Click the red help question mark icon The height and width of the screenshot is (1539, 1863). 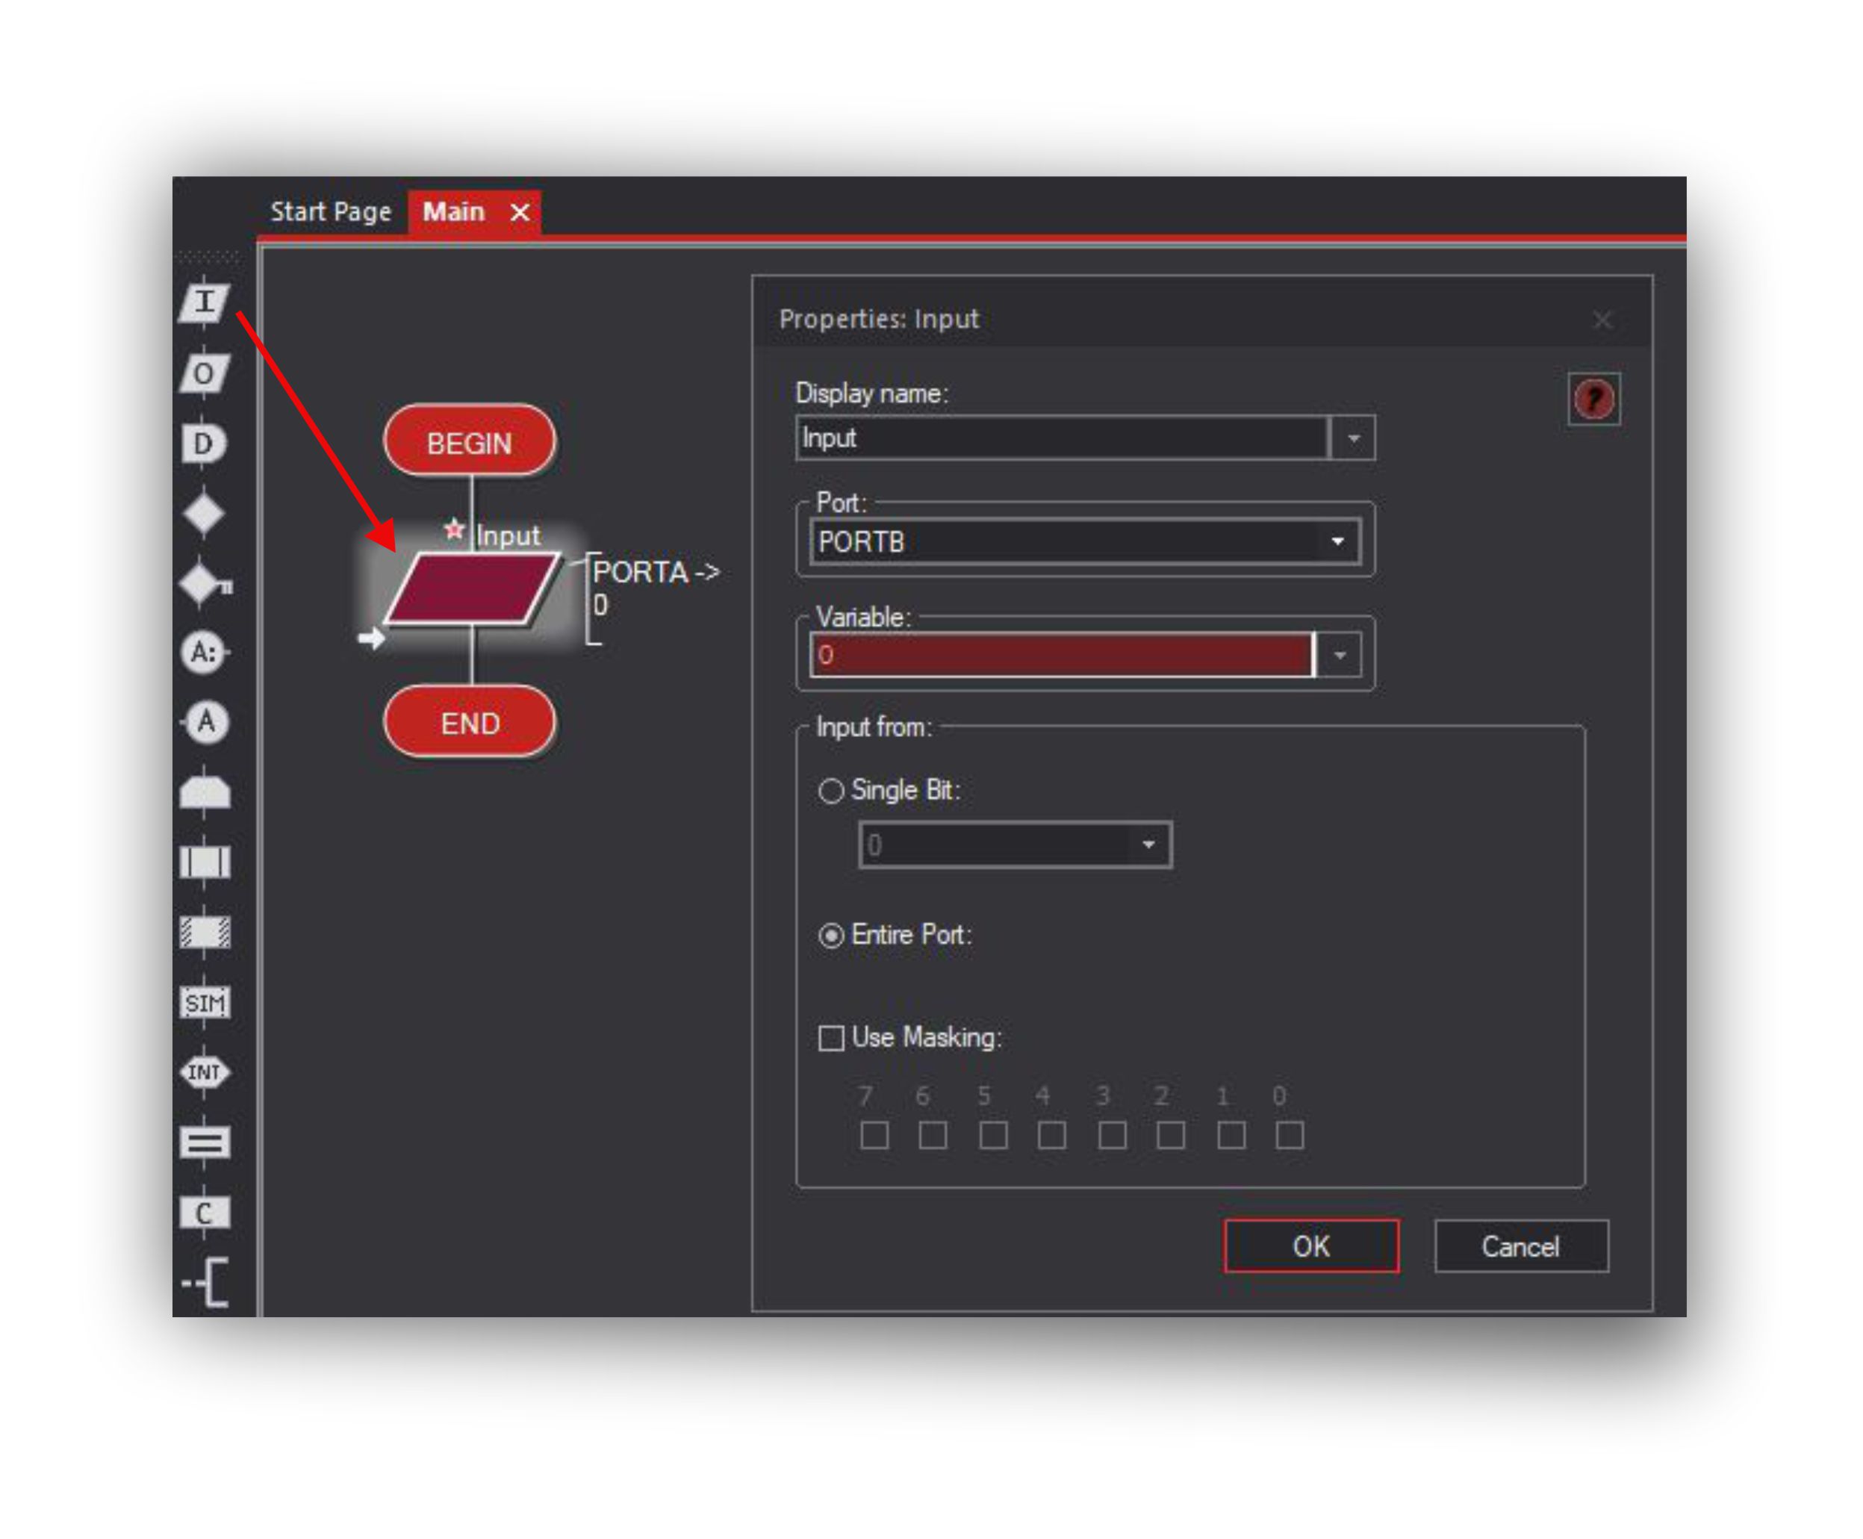click(1593, 399)
